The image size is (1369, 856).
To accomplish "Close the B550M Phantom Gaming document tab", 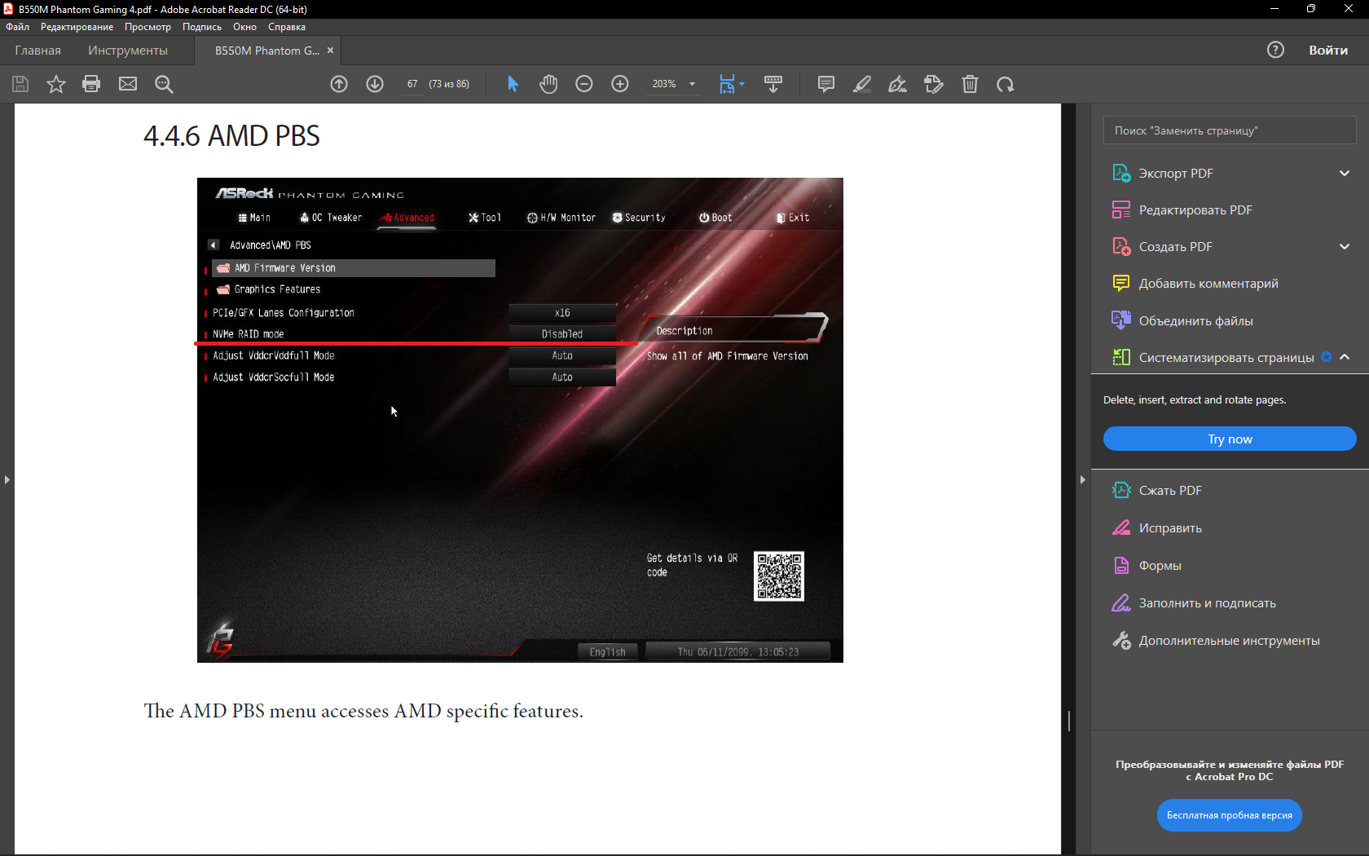I will [330, 51].
